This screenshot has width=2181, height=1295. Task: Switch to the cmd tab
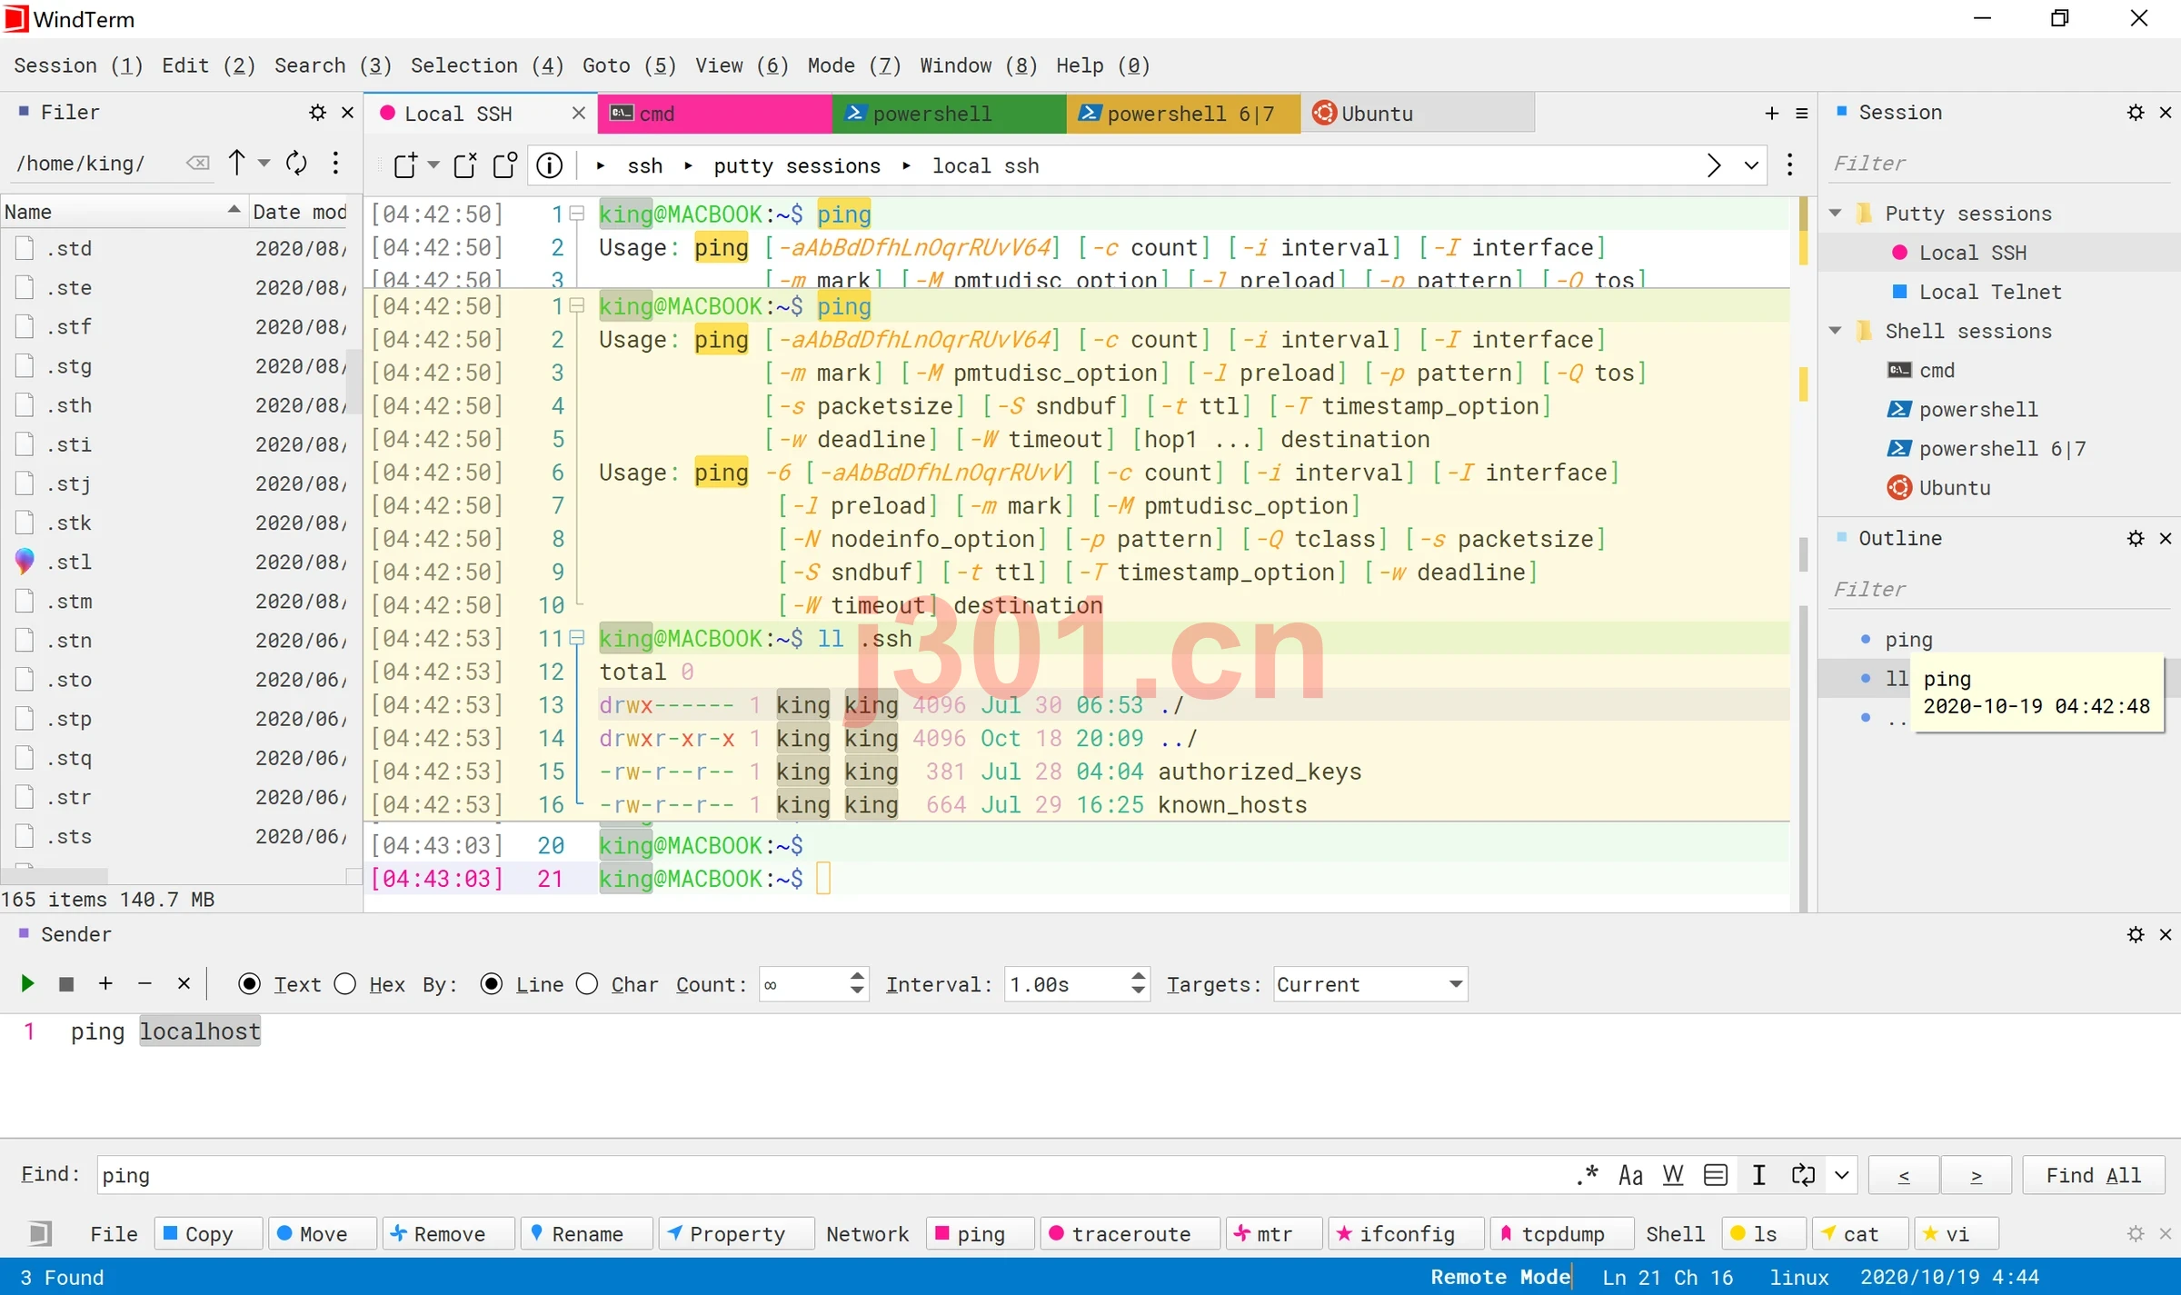(714, 114)
